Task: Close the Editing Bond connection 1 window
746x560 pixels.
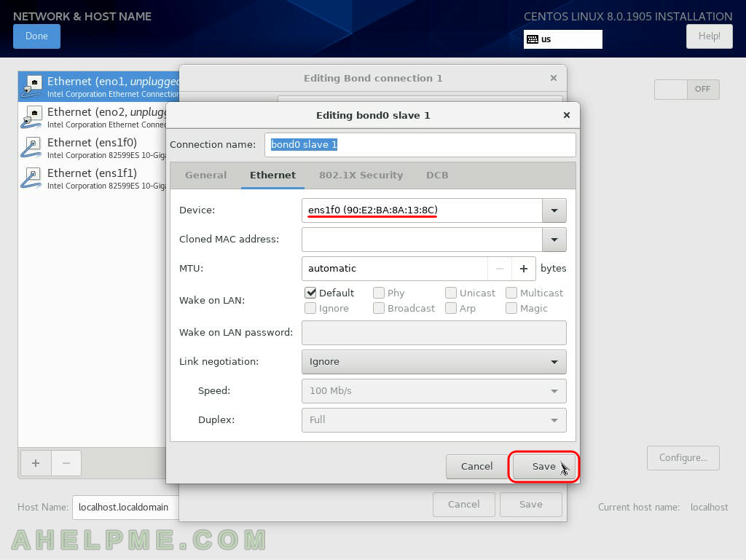Action: [x=554, y=78]
